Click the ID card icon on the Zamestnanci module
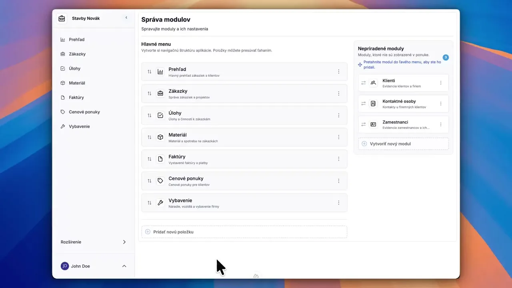 [373, 124]
